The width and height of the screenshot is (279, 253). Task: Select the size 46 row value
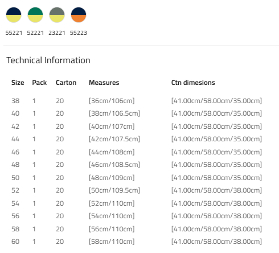pos(15,152)
